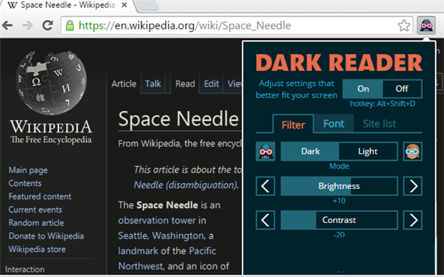
Task: Turn Dark Reader On
Action: pyautogui.click(x=363, y=89)
